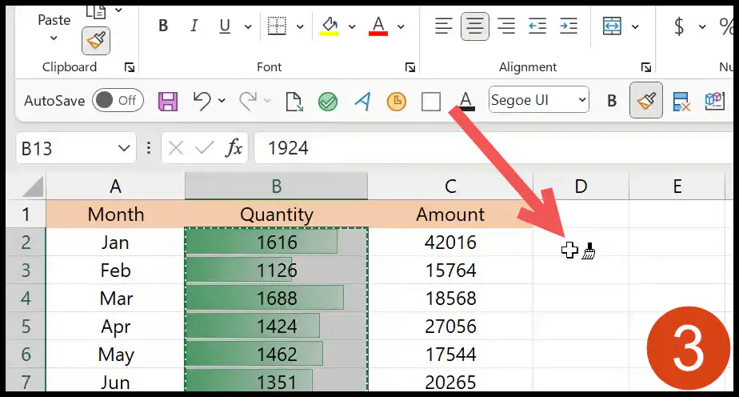Image resolution: width=739 pixels, height=397 pixels.
Task: Click the Format Painter icon in Clipboard group
Action: click(96, 41)
